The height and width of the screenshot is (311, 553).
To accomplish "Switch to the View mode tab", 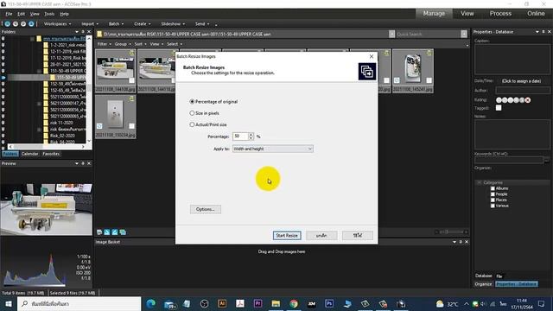I will (x=467, y=14).
